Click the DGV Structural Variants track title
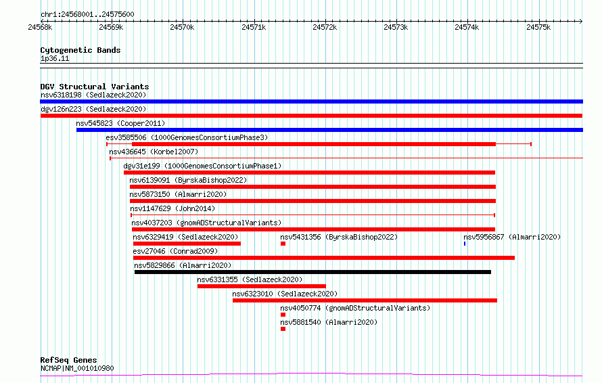 point(95,87)
